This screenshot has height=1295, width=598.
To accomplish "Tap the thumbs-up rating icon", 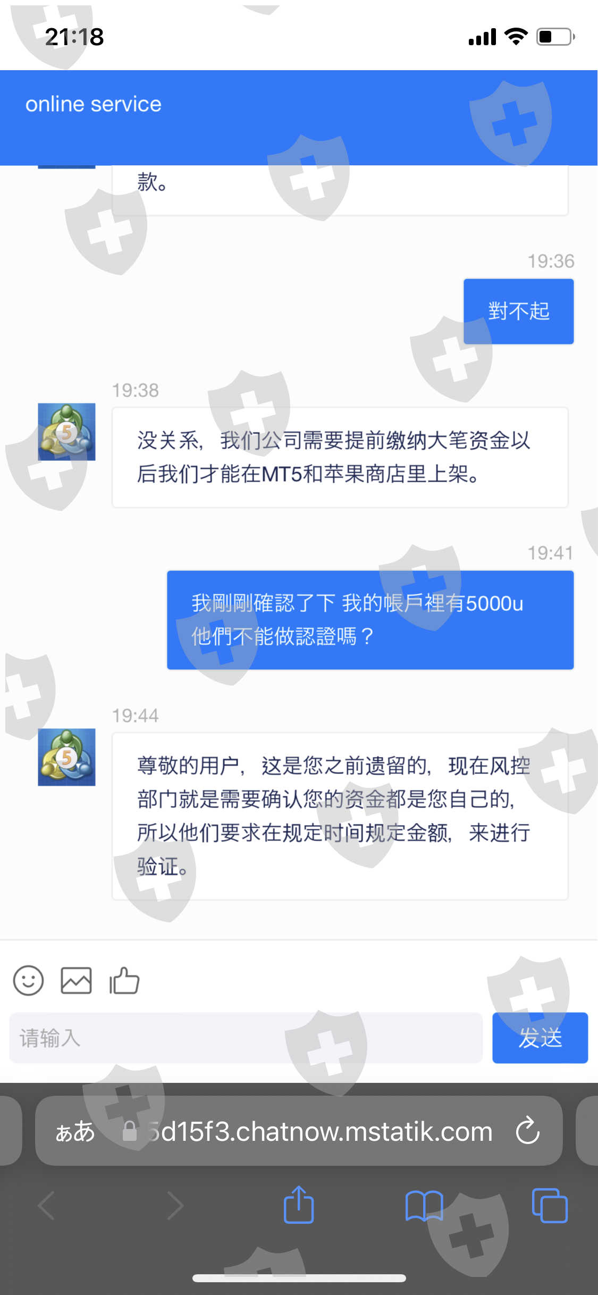I will [124, 980].
